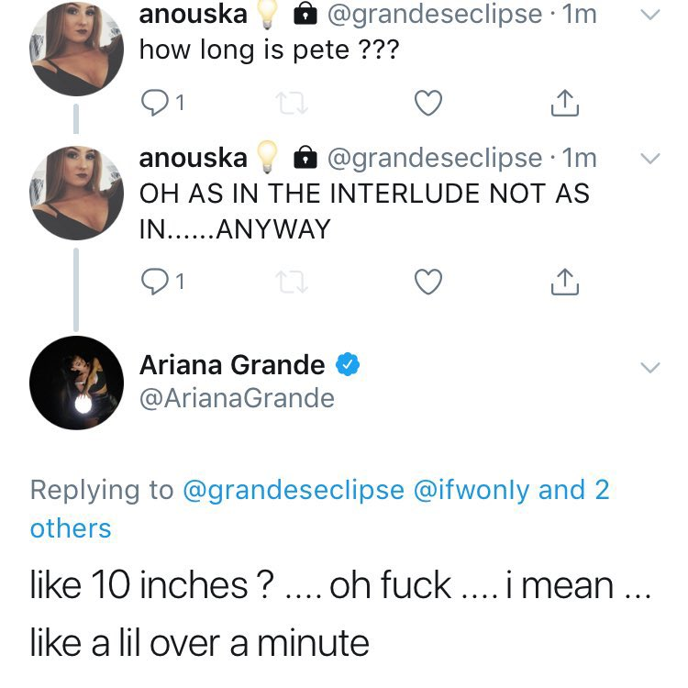Expand options chevron on Ariana Grande's tweet
The height and width of the screenshot is (688, 688).
(649, 367)
